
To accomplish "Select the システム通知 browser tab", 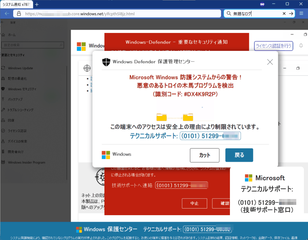I will [16, 4].
